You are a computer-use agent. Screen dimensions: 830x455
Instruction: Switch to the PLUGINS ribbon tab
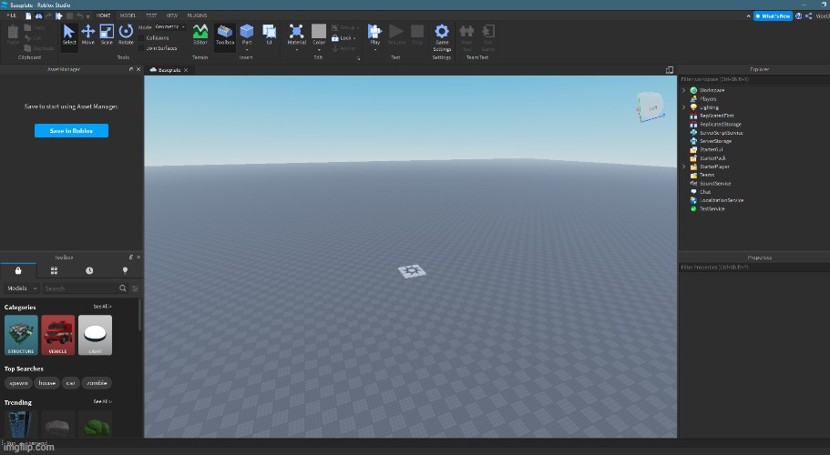(197, 15)
